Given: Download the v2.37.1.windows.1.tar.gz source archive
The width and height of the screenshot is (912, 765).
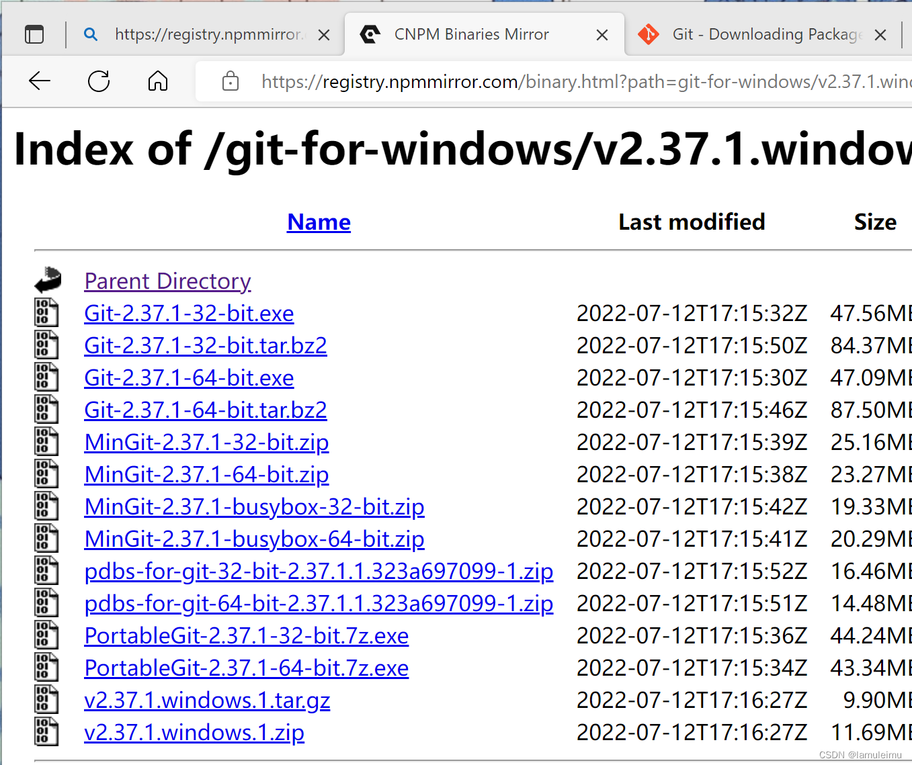Looking at the screenshot, I should pyautogui.click(x=207, y=700).
